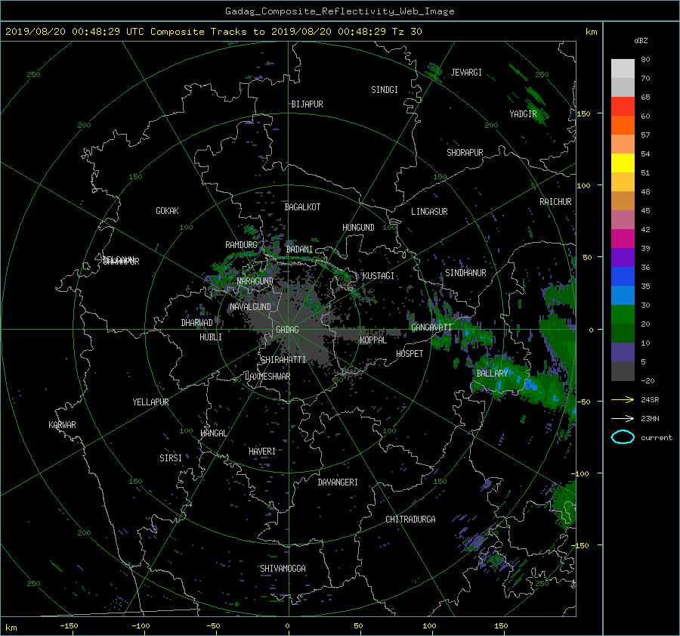Image resolution: width=680 pixels, height=636 pixels.
Task: Click the -150 tick on bottom axis
Action: tap(69, 626)
